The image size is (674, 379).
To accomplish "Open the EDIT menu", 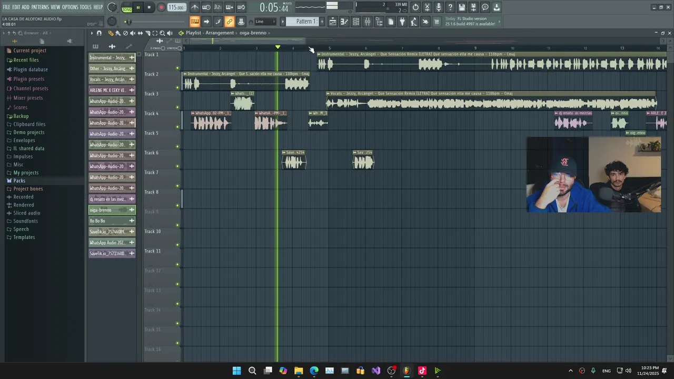I will pos(16,7).
